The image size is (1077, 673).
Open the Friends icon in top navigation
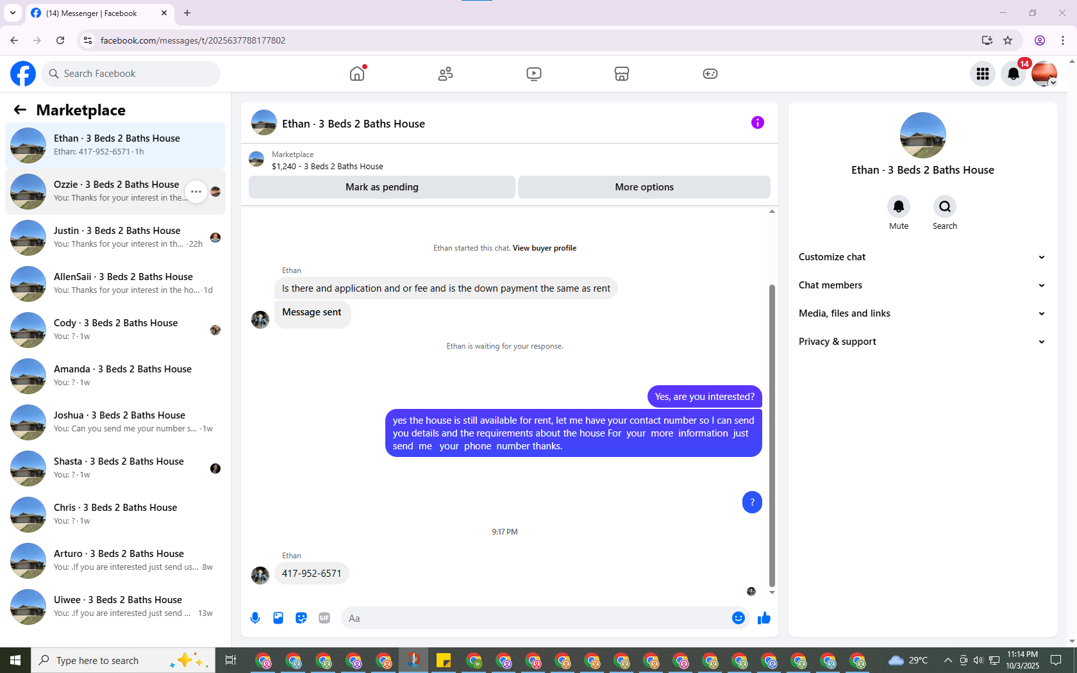[446, 74]
